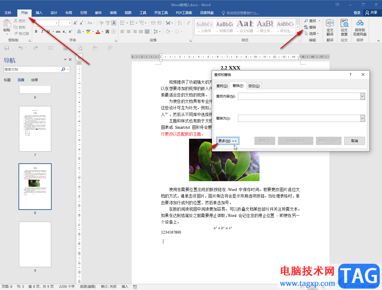Apply character border icon

pos(114,23)
